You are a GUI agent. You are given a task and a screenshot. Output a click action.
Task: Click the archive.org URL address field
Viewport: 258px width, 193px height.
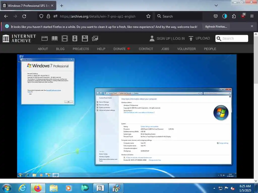[98, 16]
